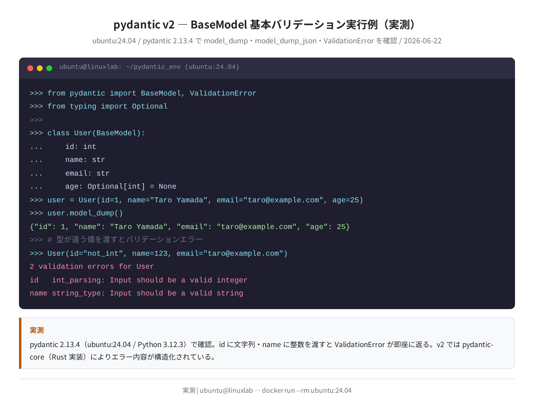Click line 'from pydantic import BaseModel, ValidationError'
Viewport: 534px width, 407px height.
click(x=143, y=93)
